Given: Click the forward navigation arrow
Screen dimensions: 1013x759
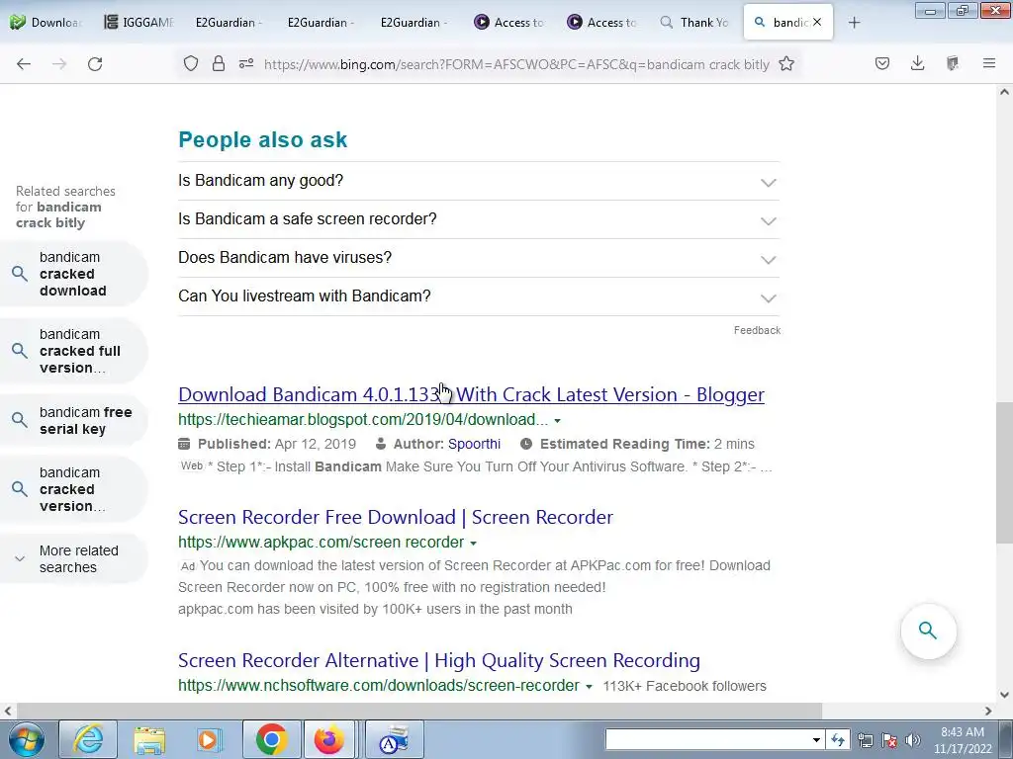Looking at the screenshot, I should pos(59,64).
